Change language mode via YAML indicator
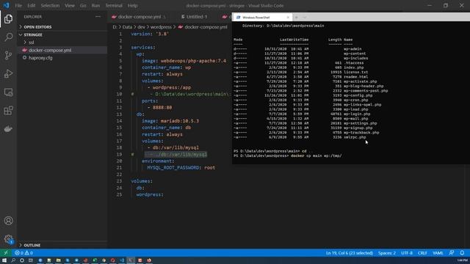Viewport: 470px width, 264px height. point(438,253)
